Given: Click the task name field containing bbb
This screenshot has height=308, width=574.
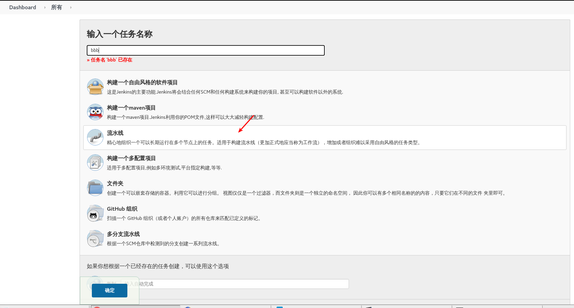Looking at the screenshot, I should pyautogui.click(x=205, y=50).
